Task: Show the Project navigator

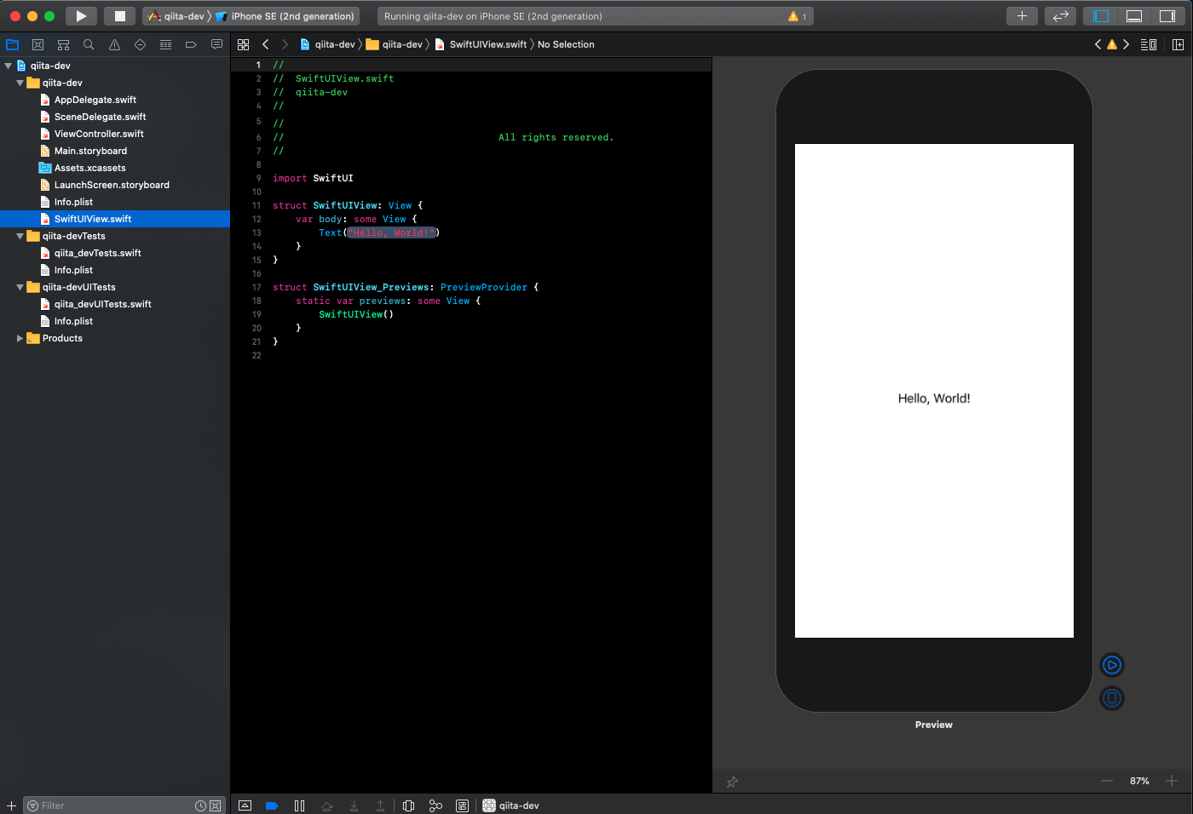Action: click(13, 44)
